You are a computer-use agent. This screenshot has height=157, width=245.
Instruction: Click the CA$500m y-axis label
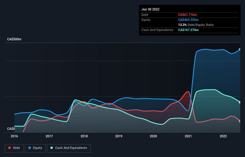tap(14, 39)
